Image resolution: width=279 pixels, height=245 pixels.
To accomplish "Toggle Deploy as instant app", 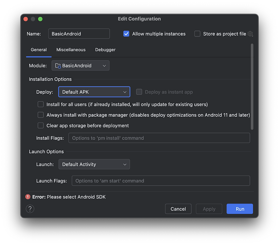I will click(139, 92).
